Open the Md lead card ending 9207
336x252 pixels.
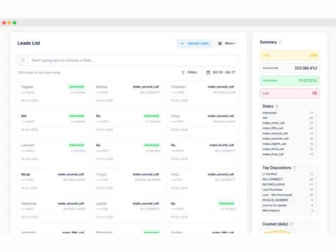pyautogui.click(x=53, y=123)
